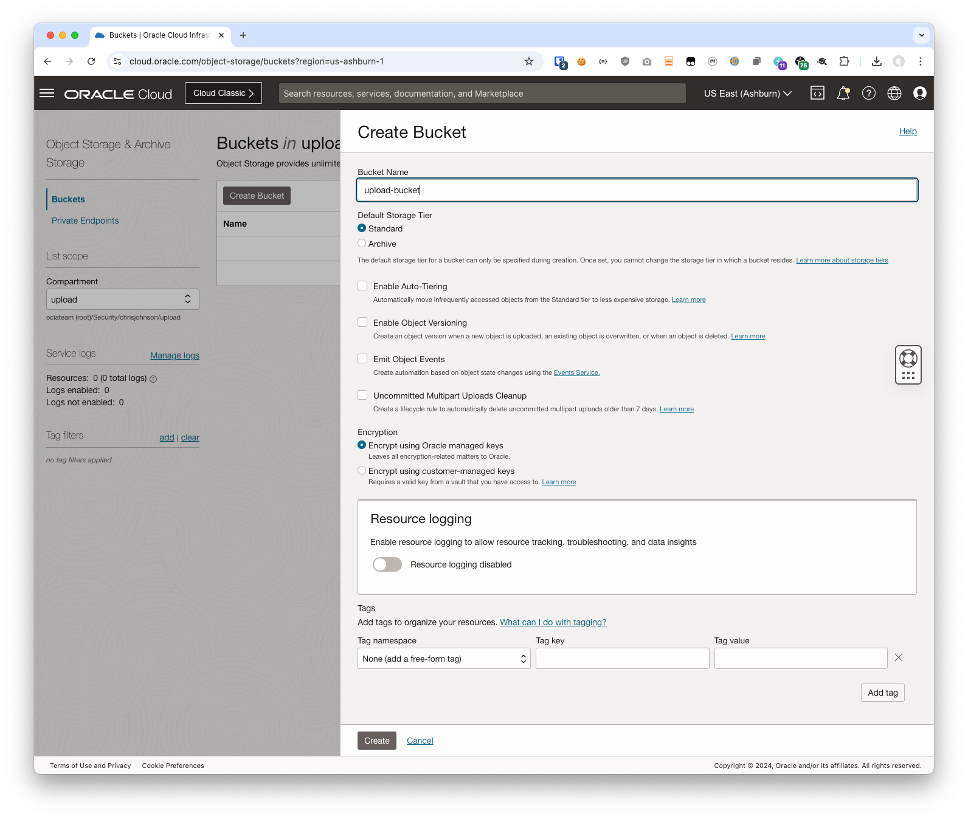
Task: Select Encrypt using customer-managed keys
Action: pos(362,470)
